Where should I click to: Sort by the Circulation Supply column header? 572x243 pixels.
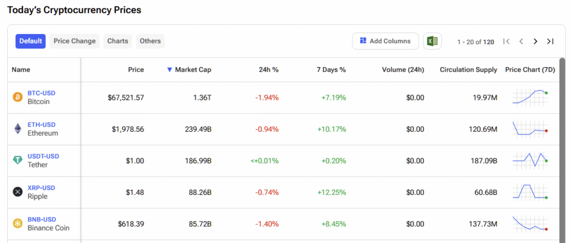[469, 70]
